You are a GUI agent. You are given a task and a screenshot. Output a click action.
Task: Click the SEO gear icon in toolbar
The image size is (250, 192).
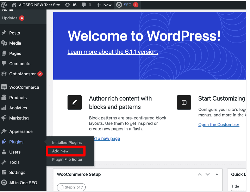pos(119,5)
